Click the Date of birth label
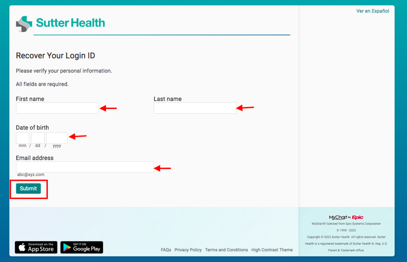The image size is (407, 262). [32, 128]
